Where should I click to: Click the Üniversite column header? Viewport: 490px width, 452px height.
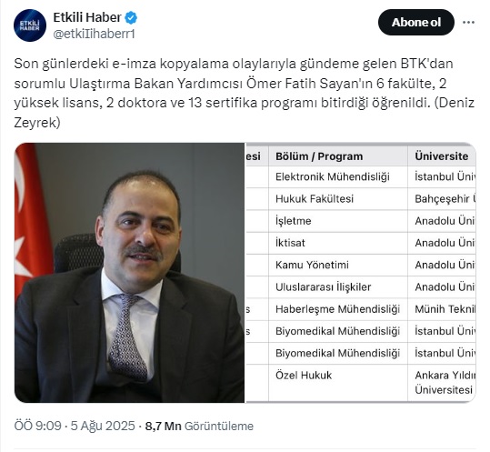coord(442,156)
